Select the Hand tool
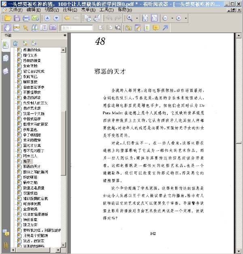This screenshot has width=243, height=254. click(7, 28)
